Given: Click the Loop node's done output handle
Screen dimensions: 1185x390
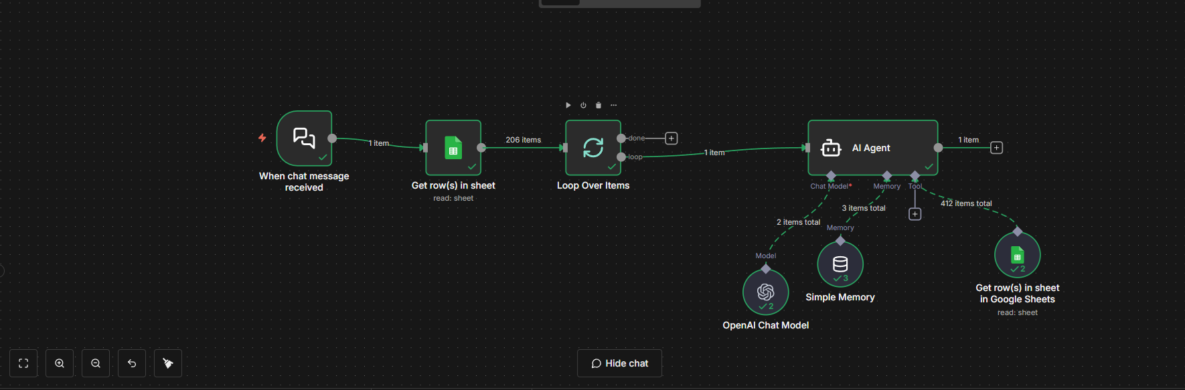Looking at the screenshot, I should coord(621,138).
